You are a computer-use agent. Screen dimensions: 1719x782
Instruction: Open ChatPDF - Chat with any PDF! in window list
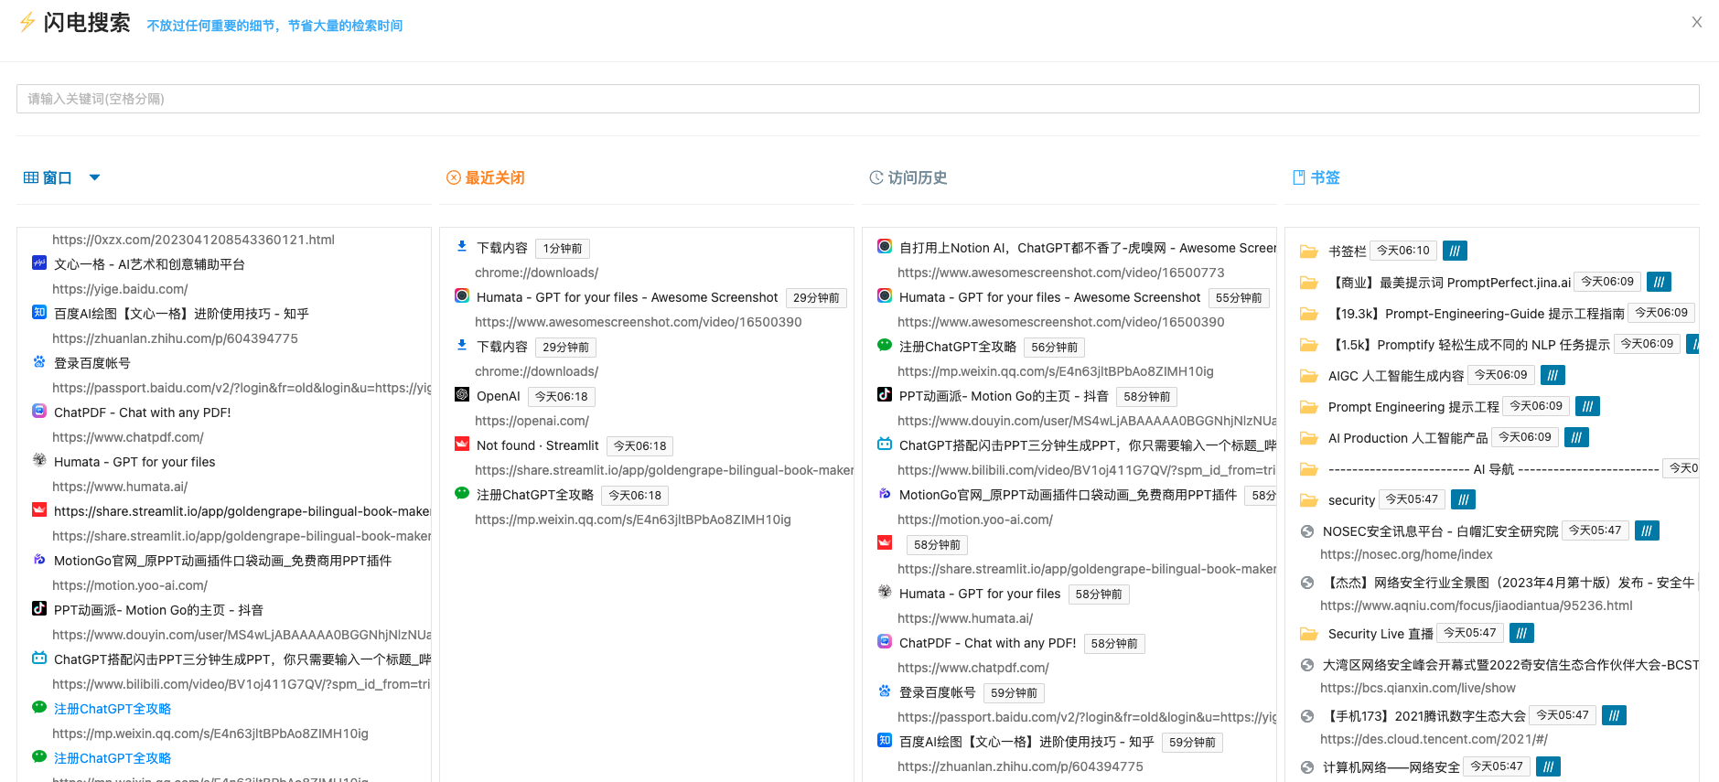[x=143, y=412]
